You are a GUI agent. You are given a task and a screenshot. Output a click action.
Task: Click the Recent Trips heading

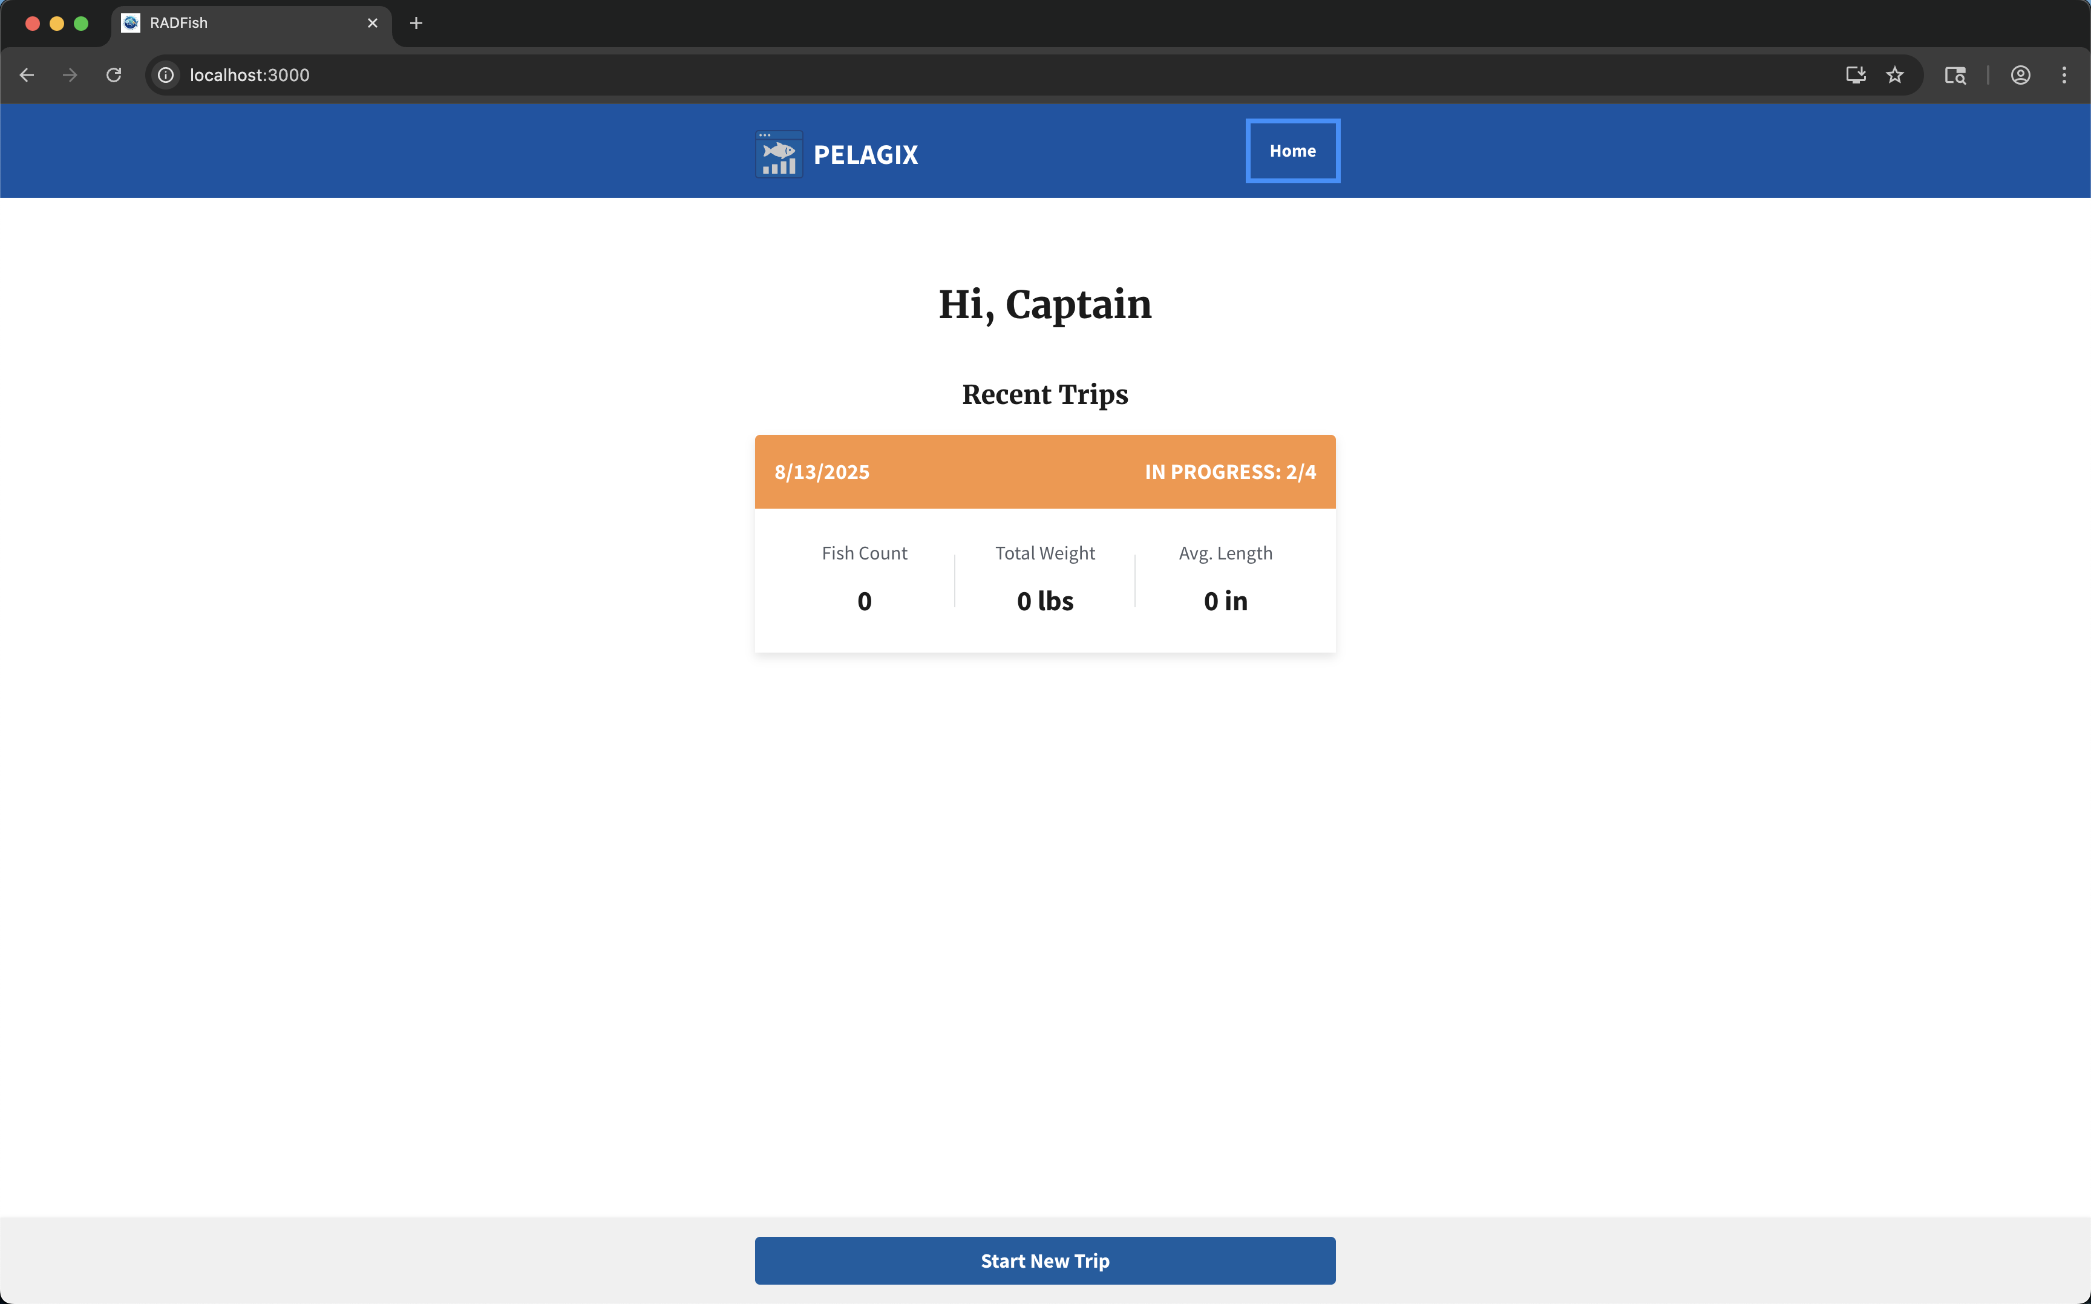(x=1045, y=394)
